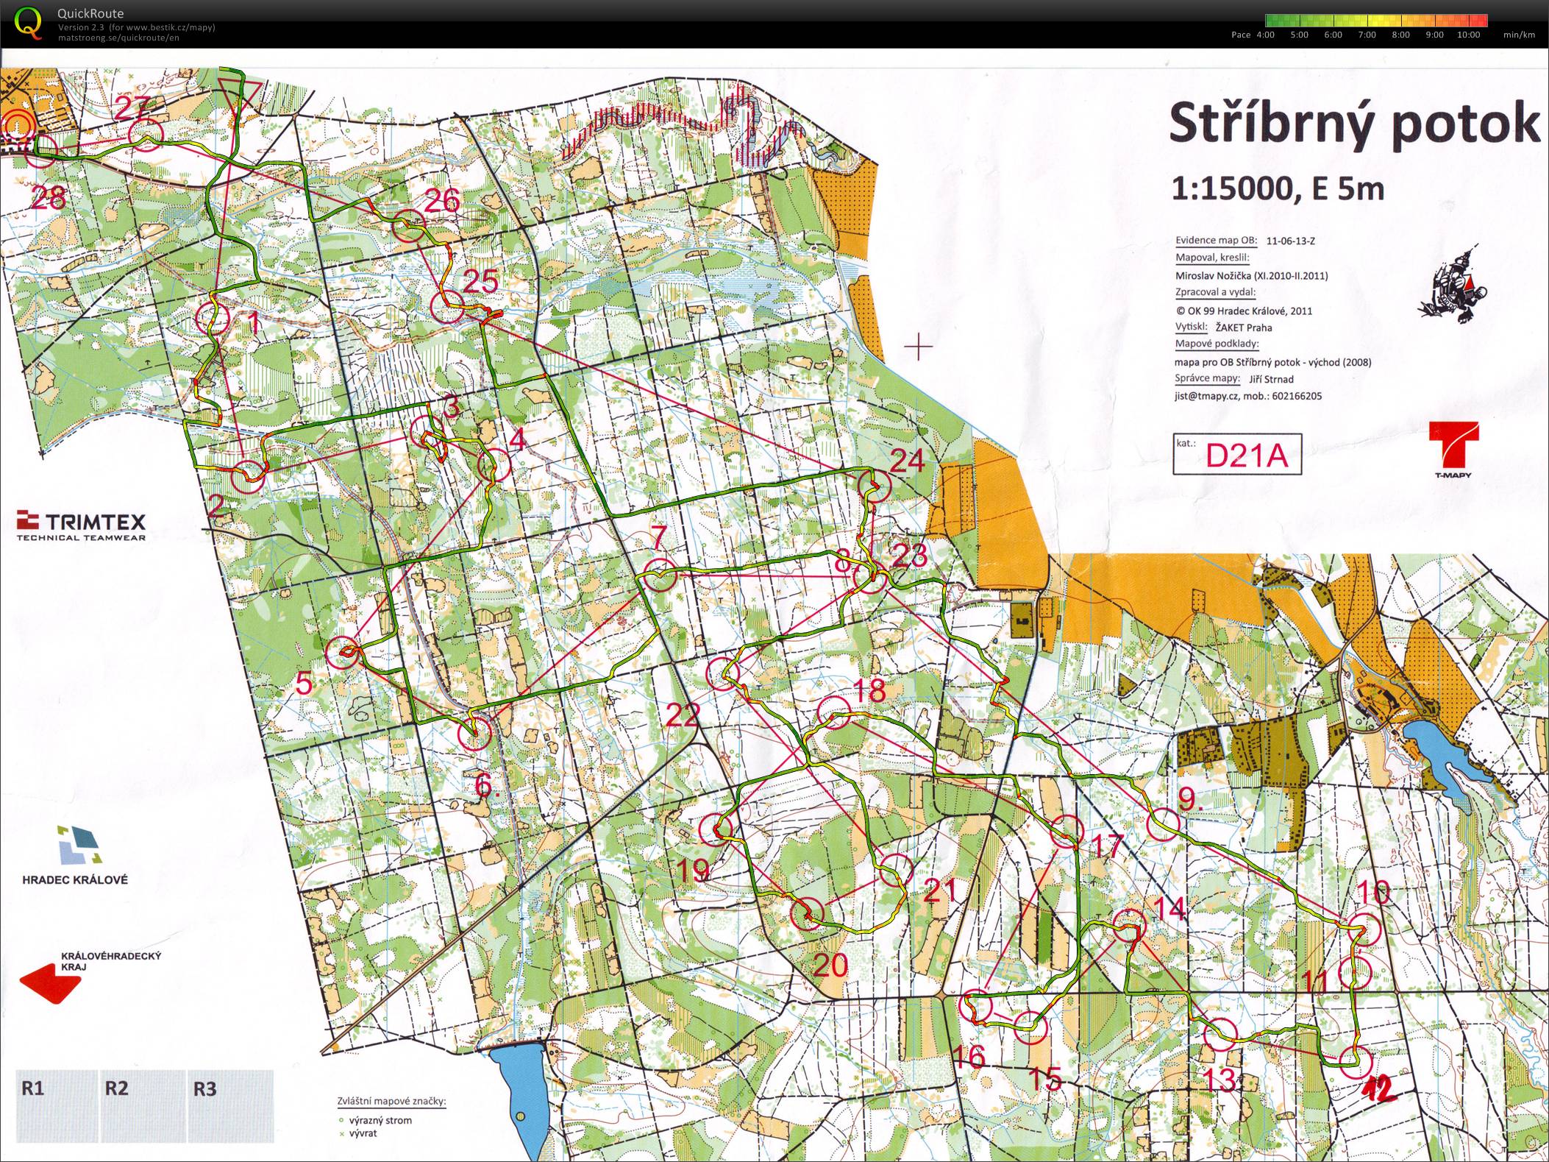The image size is (1549, 1162).
Task: Click the T-MAPY red T logo
Action: [x=1454, y=449]
